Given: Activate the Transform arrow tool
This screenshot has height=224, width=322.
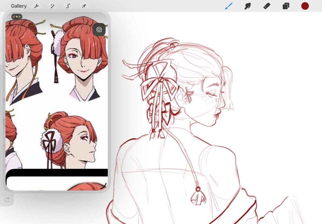Looking at the screenshot, I should 84,6.
